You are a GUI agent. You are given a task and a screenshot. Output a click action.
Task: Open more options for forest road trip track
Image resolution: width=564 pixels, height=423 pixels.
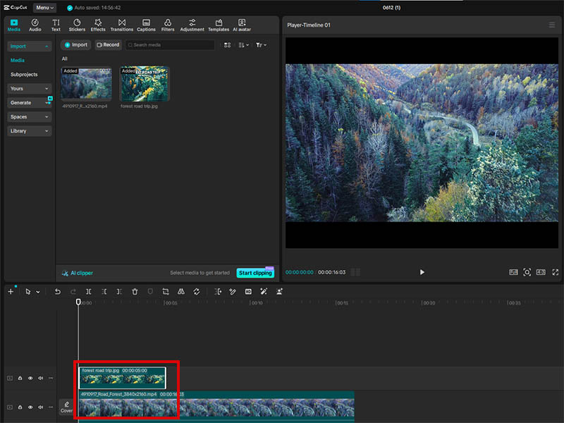51,378
